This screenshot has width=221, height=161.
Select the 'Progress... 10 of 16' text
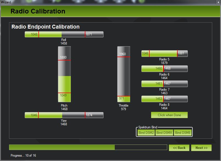(23, 156)
